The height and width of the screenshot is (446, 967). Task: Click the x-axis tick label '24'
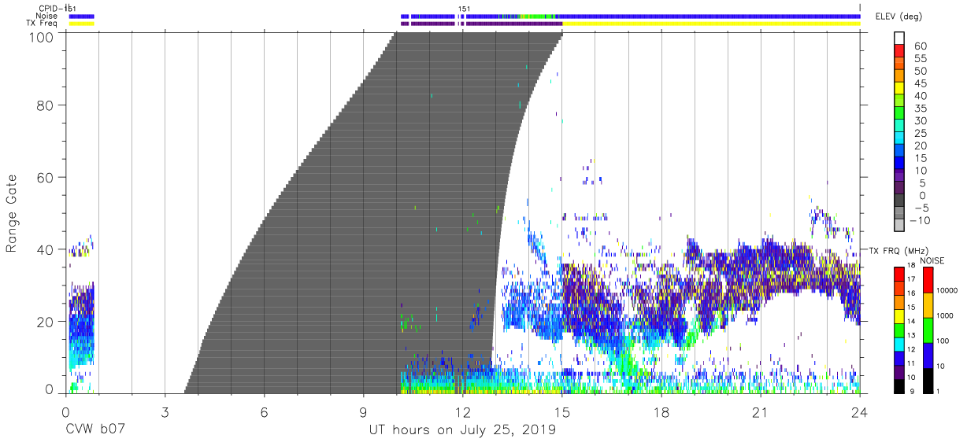point(860,411)
